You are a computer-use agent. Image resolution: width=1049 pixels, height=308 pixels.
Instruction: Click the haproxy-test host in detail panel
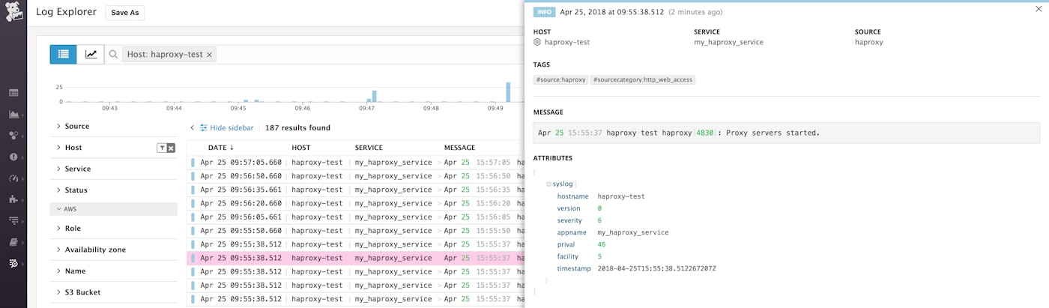[567, 42]
